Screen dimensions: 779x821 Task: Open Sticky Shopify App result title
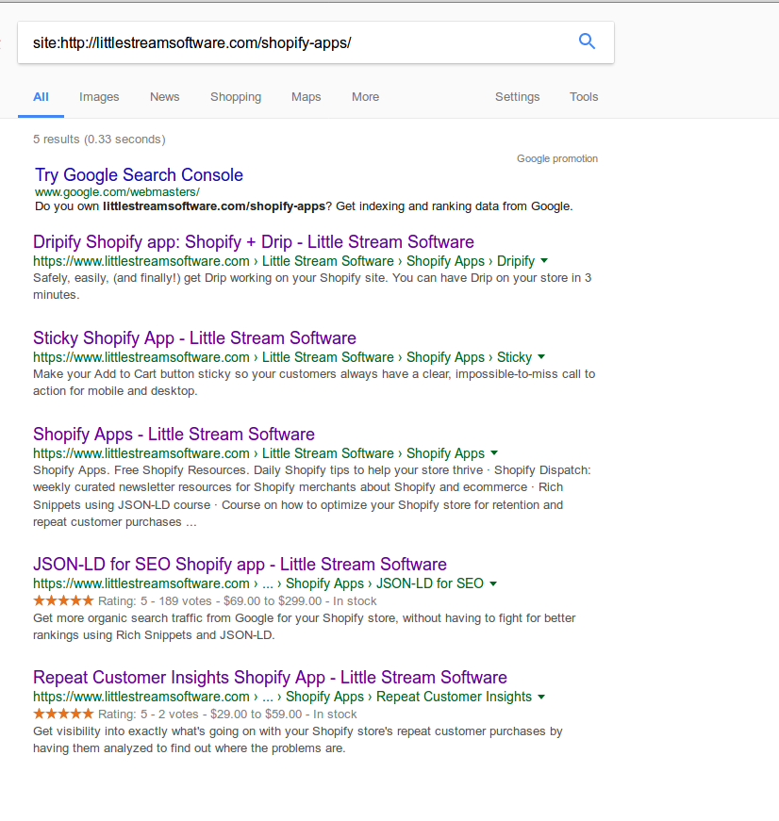194,338
